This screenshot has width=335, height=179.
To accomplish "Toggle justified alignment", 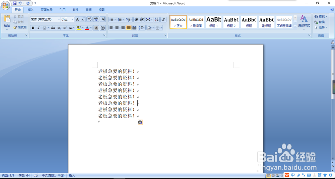I will 128,27.
